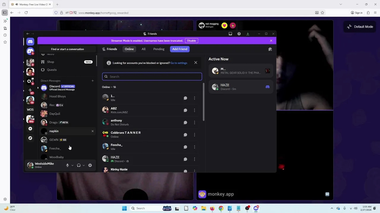
Task: Create new DM plus icon
Action: 93,81
